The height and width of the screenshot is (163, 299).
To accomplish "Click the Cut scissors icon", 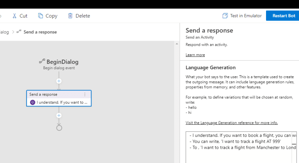I will coord(15,16).
